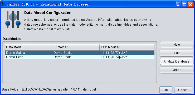This screenshot has height=95, width=195.
Task: Click the large Jailer slider logo
Action: point(13,20)
